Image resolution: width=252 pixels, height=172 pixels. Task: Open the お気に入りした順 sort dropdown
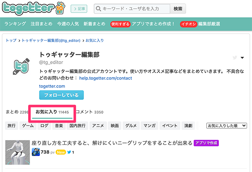227,125
